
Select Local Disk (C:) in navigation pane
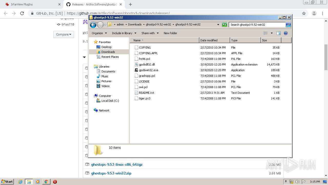tap(108, 101)
